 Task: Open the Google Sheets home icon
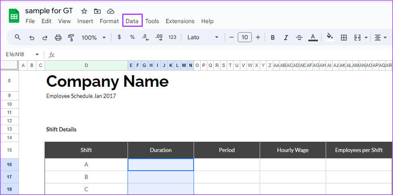(14, 16)
